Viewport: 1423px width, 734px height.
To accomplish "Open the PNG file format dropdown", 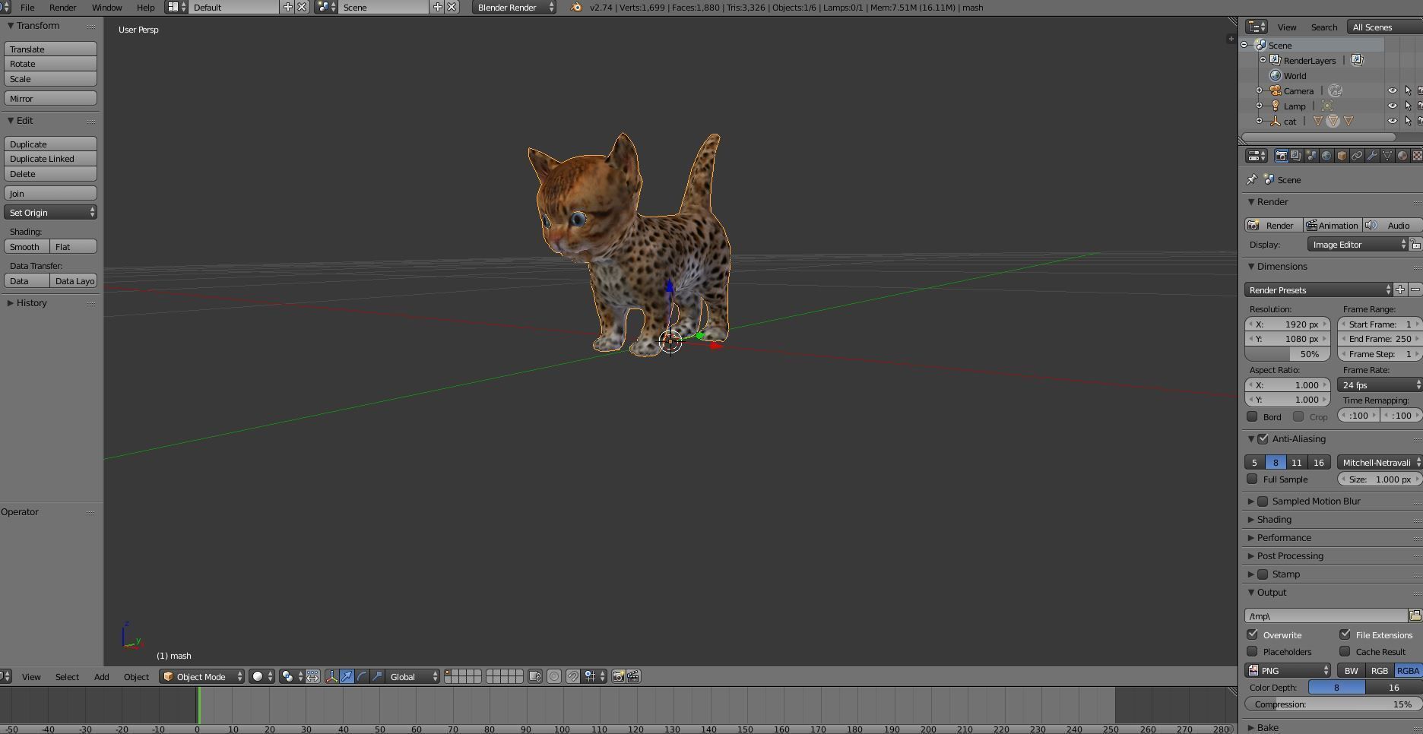I will coord(1288,671).
